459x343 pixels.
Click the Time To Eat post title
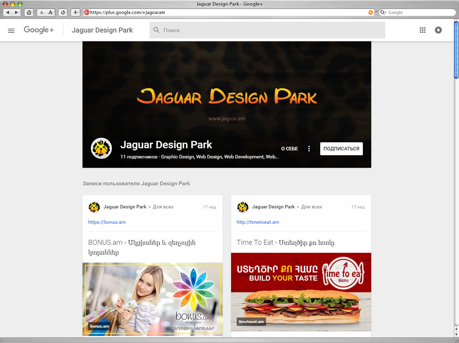[286, 242]
